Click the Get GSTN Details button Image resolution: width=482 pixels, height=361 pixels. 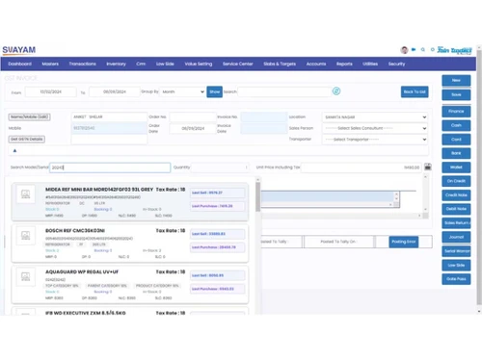27,140
